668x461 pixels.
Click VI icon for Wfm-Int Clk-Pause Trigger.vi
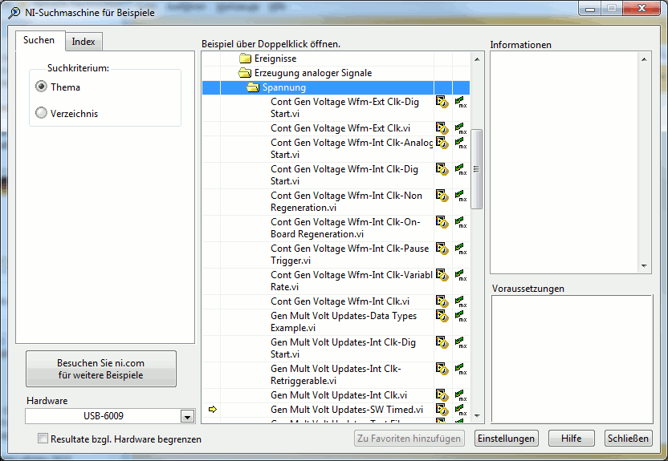coord(442,249)
